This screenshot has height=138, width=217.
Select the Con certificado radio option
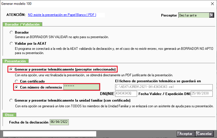point(17,81)
